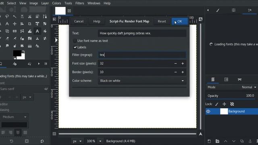Click the zoom-fit icon at ruler corner
This screenshot has width=258, height=145.
click(200, 19)
